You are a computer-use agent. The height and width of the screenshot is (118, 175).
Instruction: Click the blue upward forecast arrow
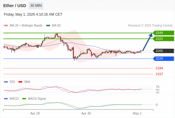click(147, 42)
